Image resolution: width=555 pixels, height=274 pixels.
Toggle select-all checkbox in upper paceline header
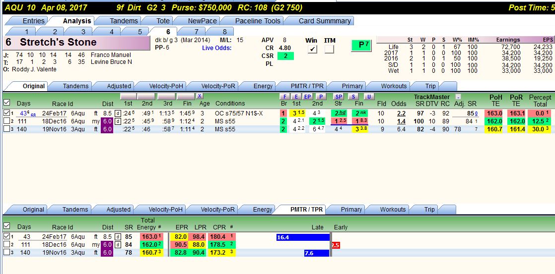pos(6,103)
